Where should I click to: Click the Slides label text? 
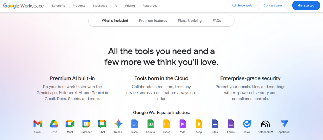[x=167, y=132]
